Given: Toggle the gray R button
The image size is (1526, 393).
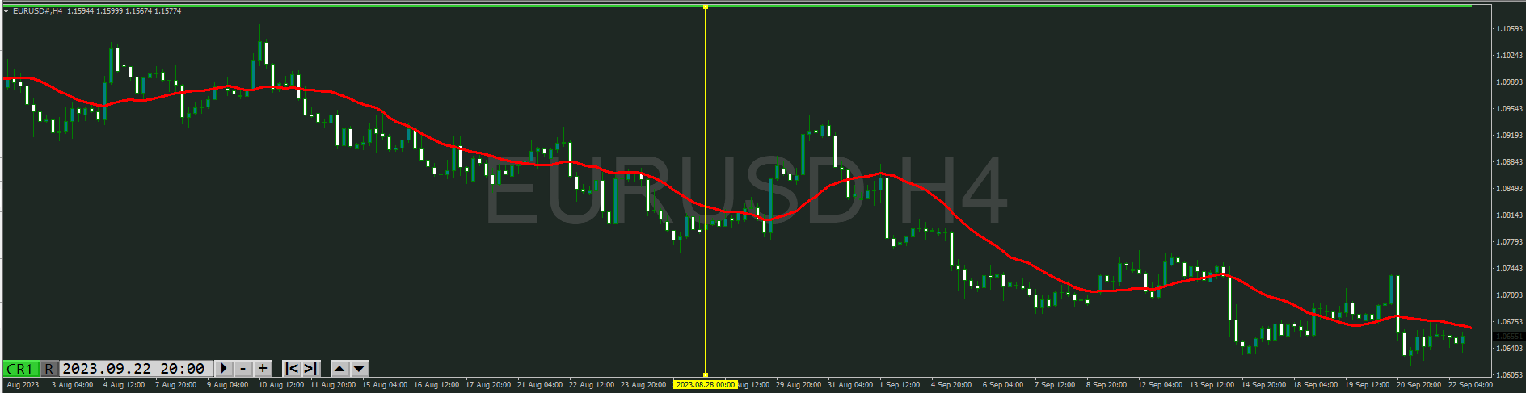Looking at the screenshot, I should pos(49,369).
